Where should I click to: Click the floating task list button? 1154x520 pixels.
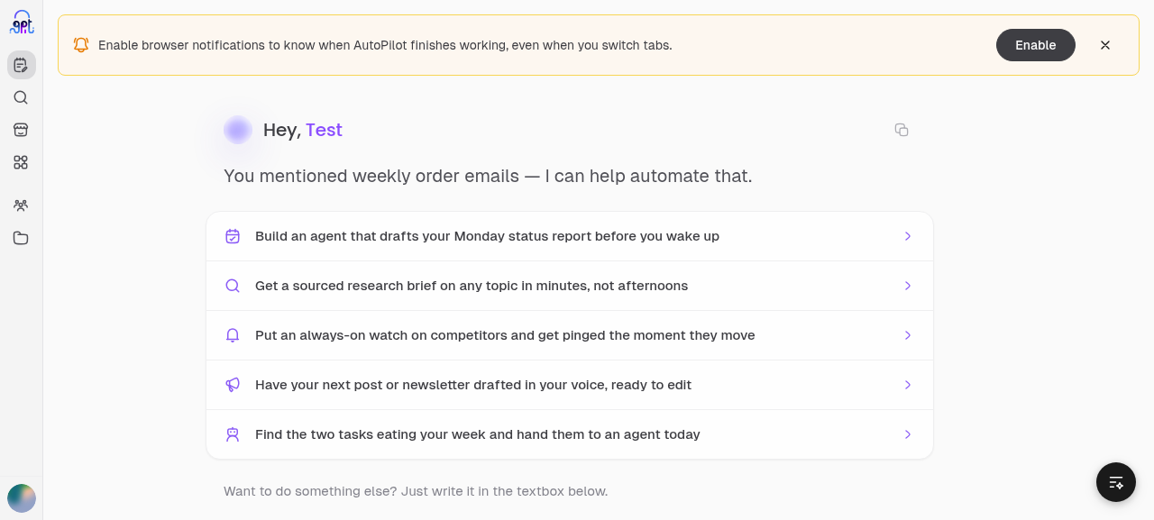[1116, 482]
